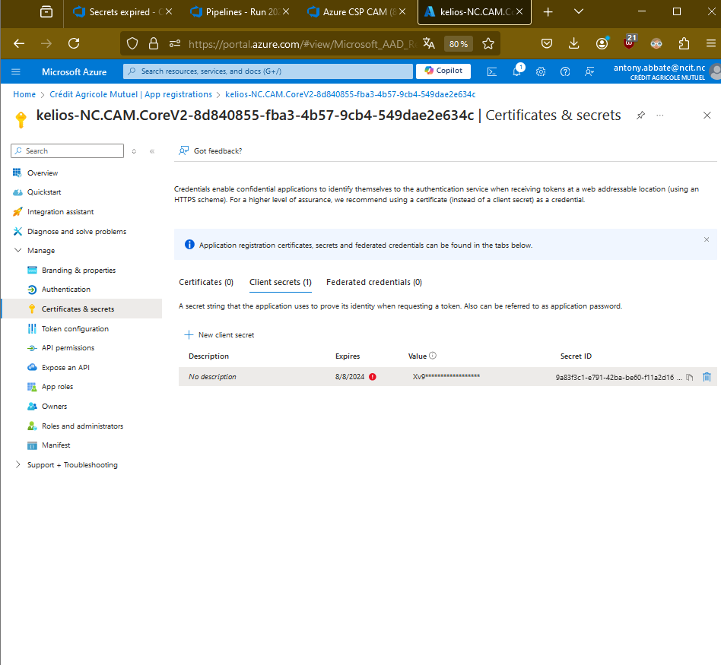This screenshot has height=665, width=721.
Task: Open portal settings gear
Action: click(541, 71)
